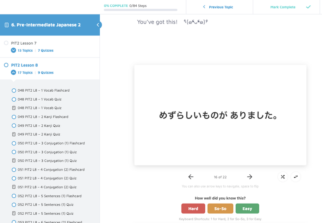The width and height of the screenshot is (322, 223).
Task: Click status circle for PIT2 Lesson 8
Action: pos(6,65)
